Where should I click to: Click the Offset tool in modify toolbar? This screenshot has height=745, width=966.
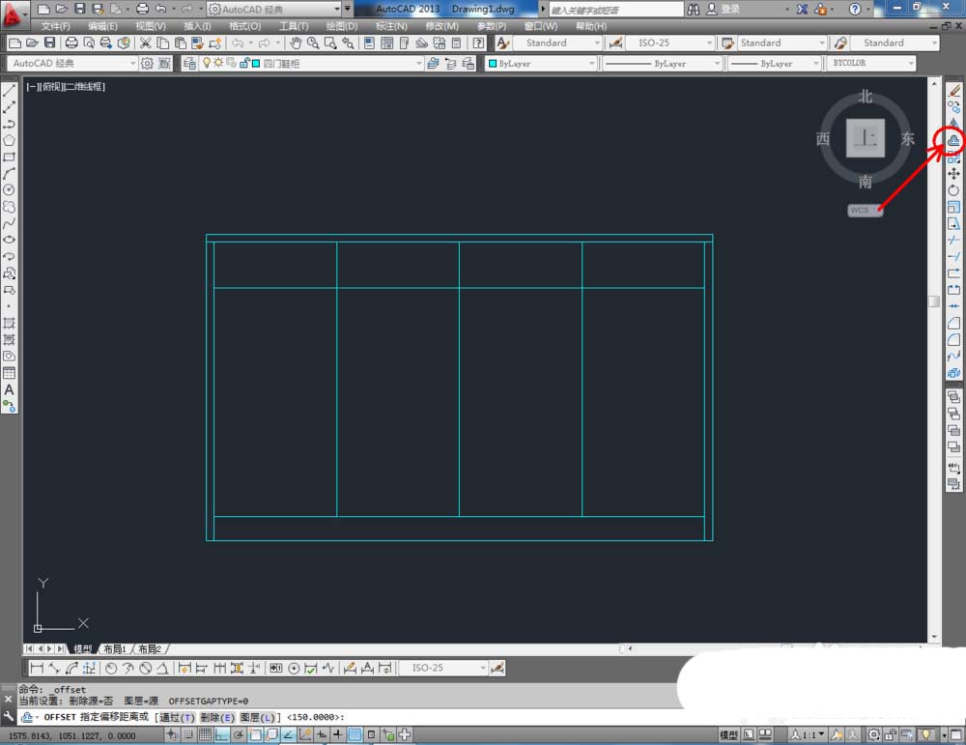[953, 140]
